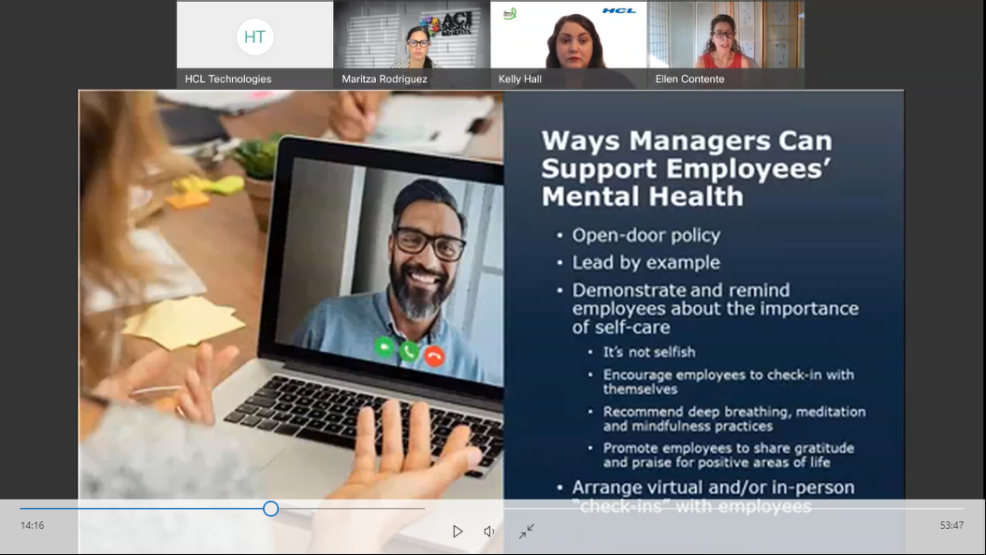Click the Recommend deep breathing sub-bullet

pos(734,418)
